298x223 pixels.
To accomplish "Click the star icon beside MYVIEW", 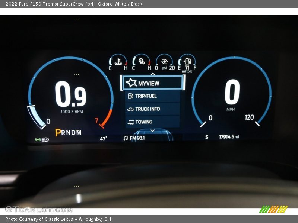I will (x=131, y=83).
